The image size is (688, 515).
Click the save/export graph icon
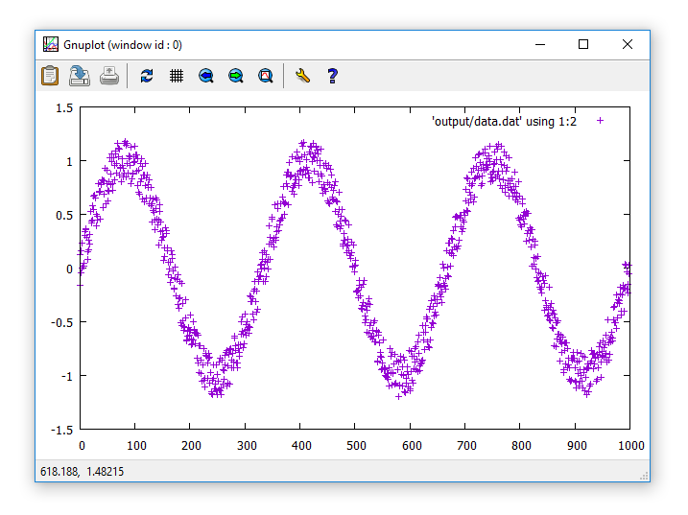coord(80,75)
